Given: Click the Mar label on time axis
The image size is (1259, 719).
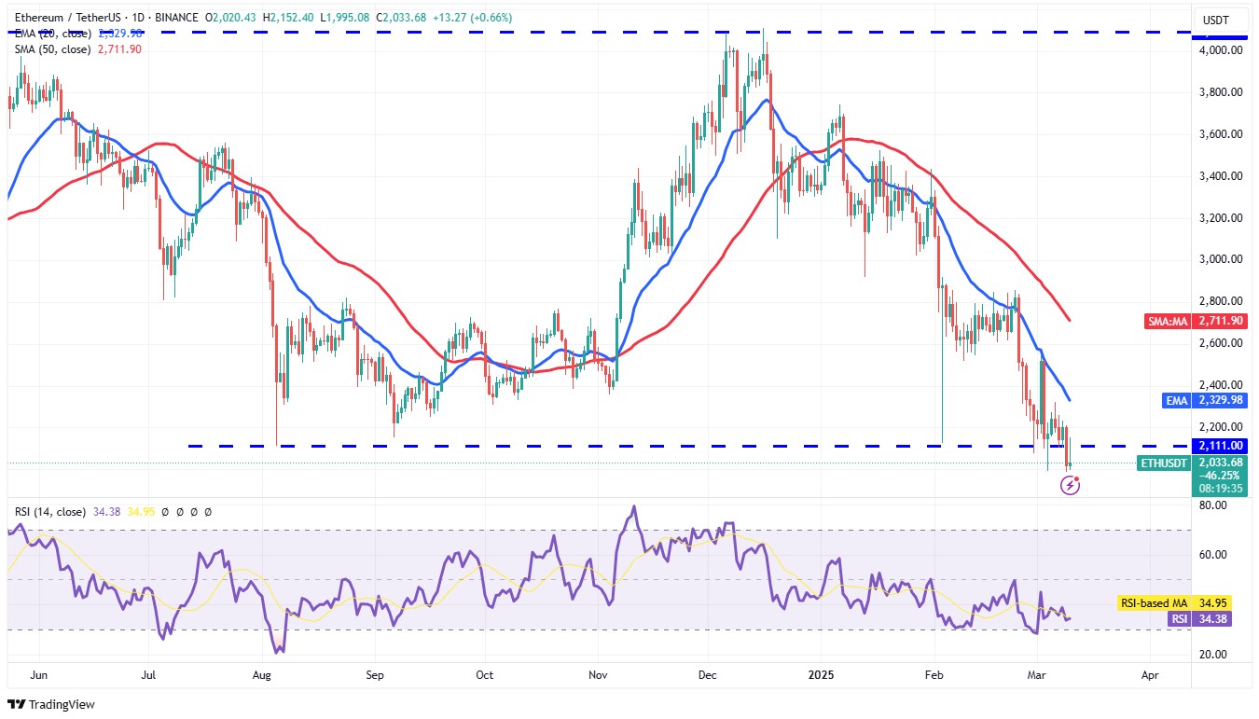Looking at the screenshot, I should (1038, 673).
